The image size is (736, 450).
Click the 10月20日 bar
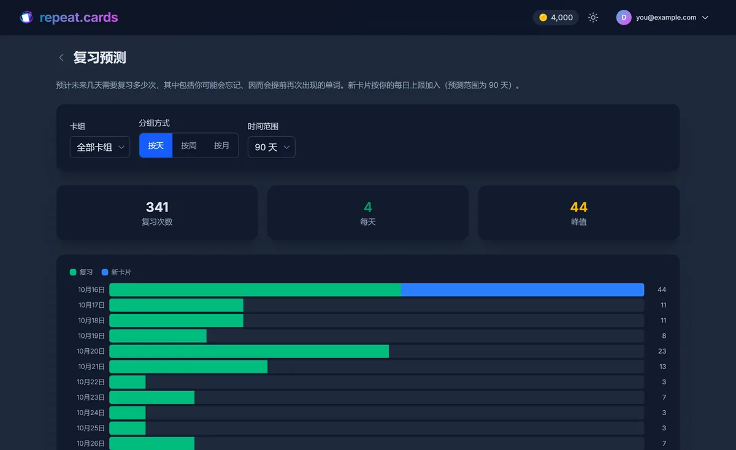tap(249, 351)
